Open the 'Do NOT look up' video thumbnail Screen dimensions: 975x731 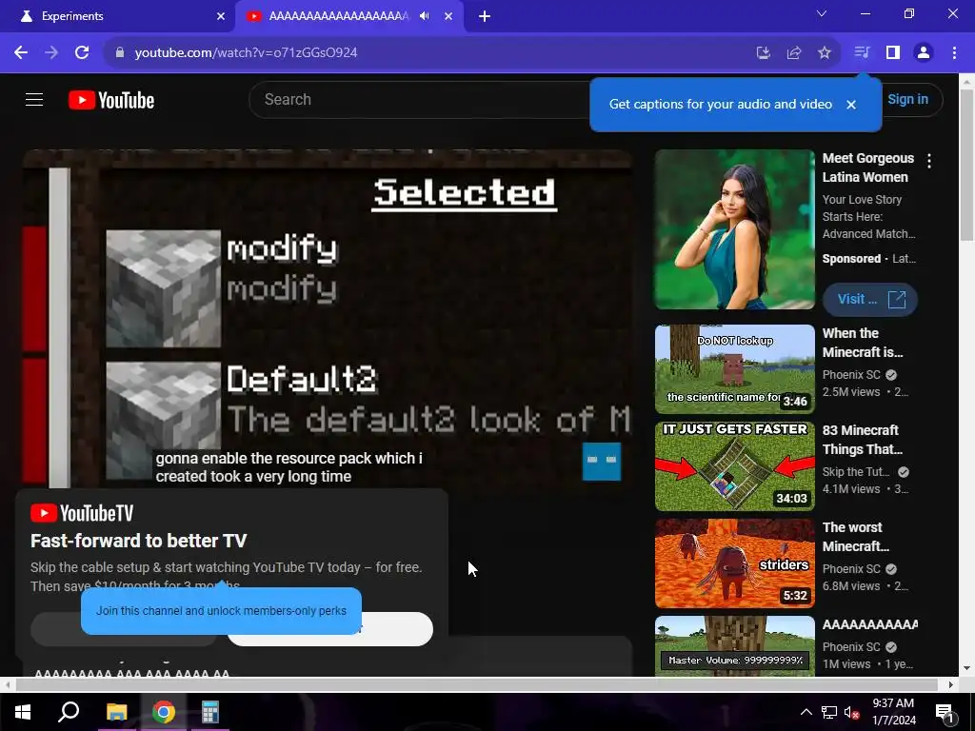(x=734, y=369)
